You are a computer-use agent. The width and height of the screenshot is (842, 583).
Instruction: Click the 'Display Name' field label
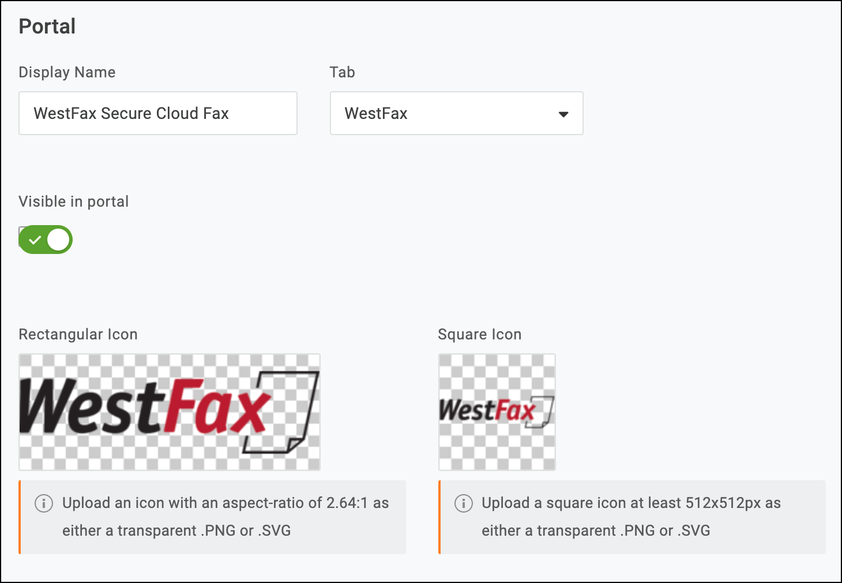[x=67, y=72]
